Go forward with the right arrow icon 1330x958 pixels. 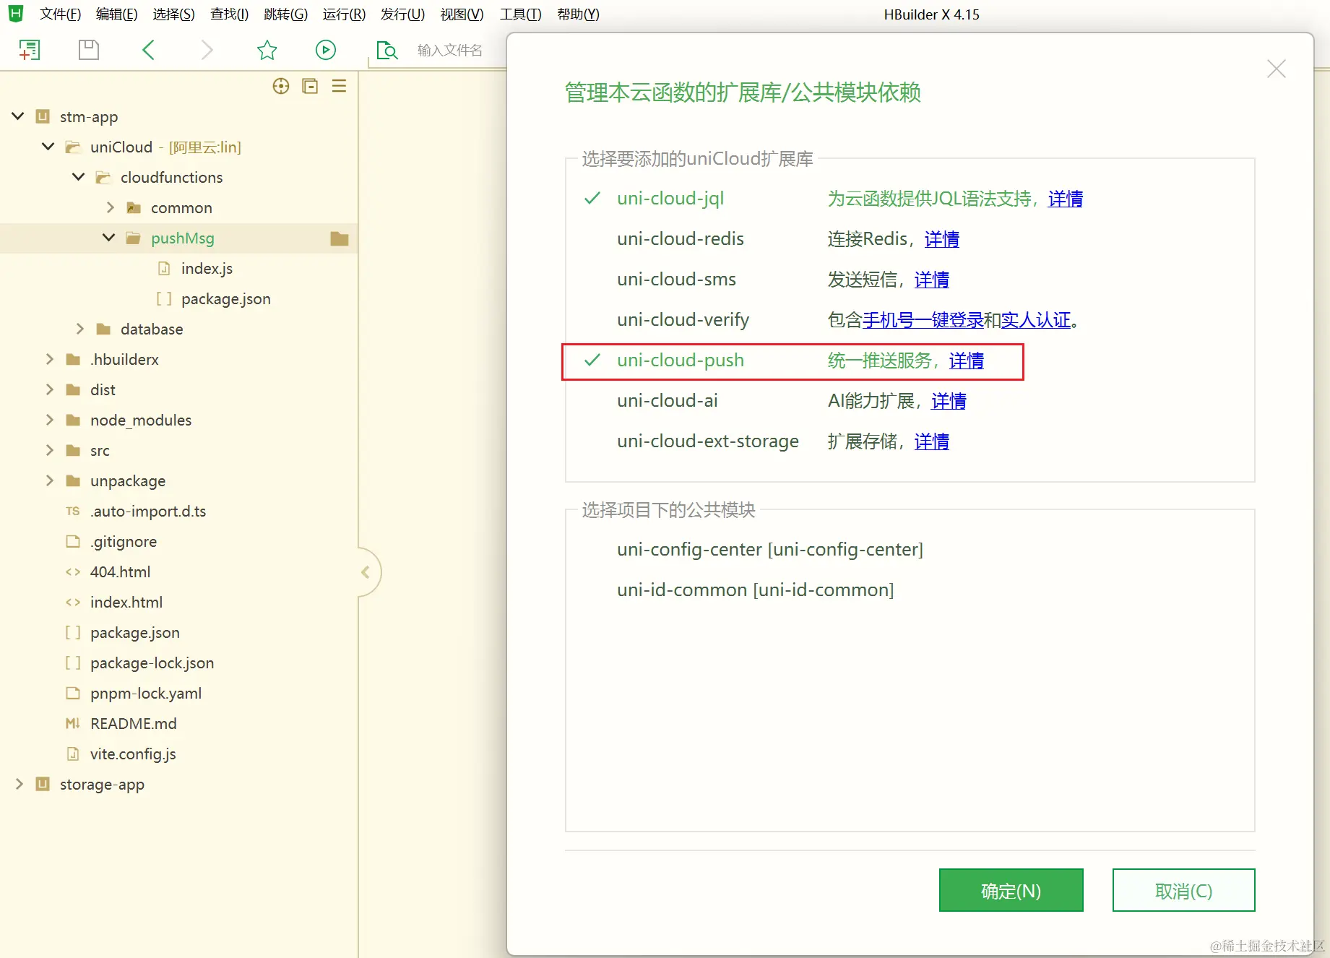click(207, 50)
